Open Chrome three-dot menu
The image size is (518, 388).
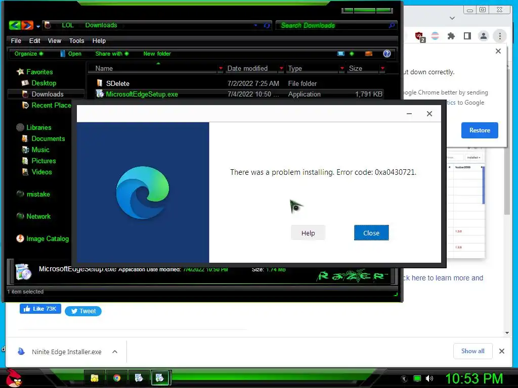tap(499, 36)
